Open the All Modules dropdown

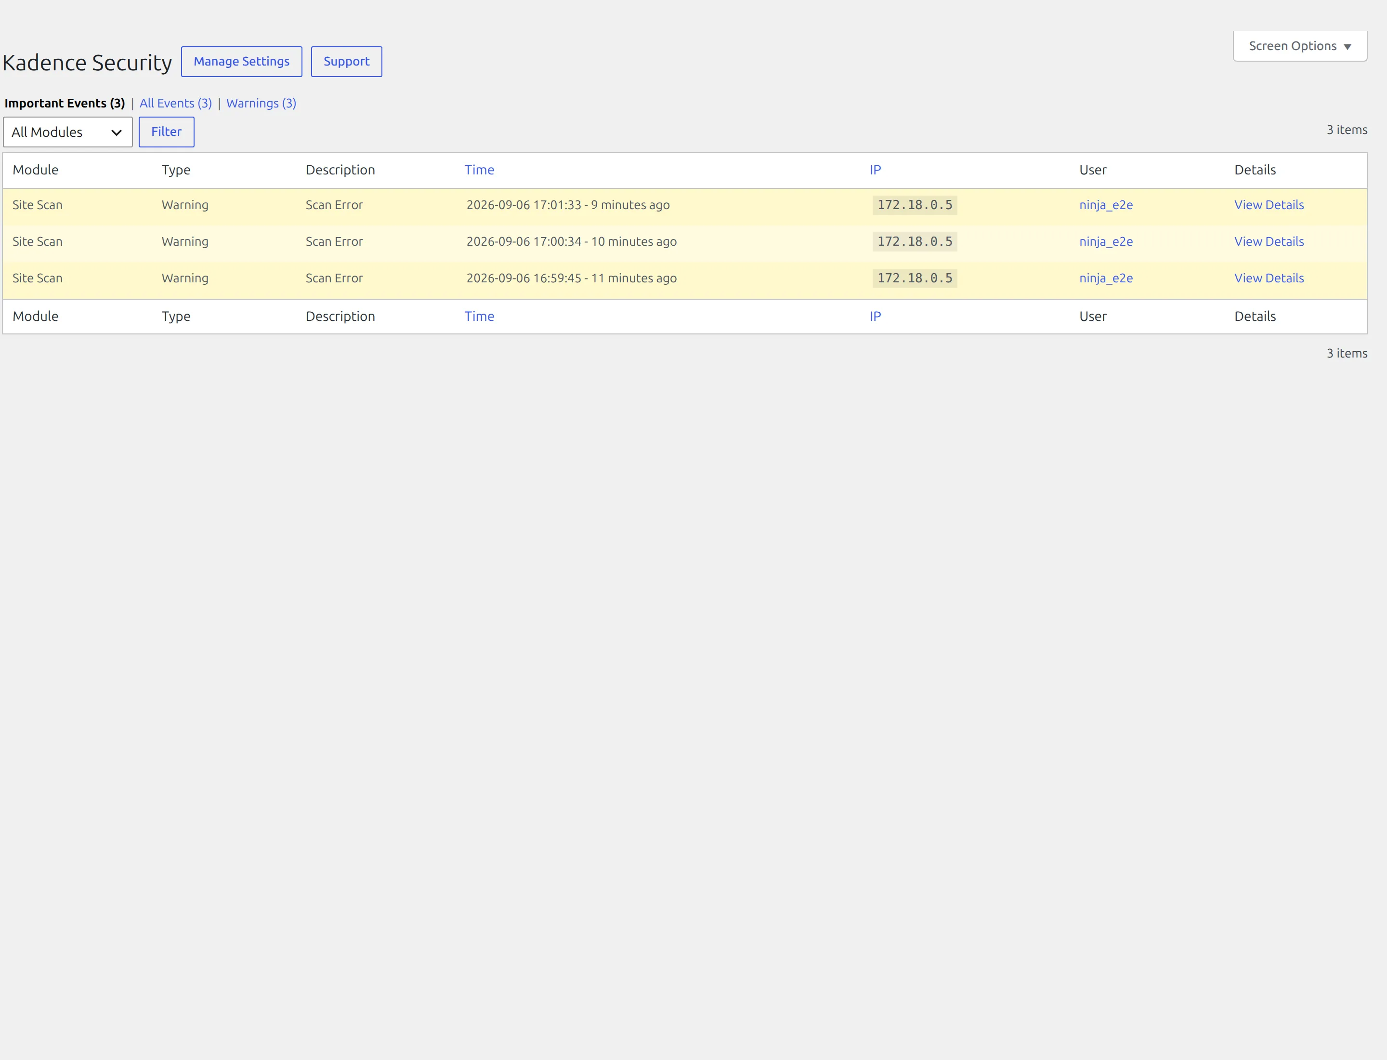(67, 132)
